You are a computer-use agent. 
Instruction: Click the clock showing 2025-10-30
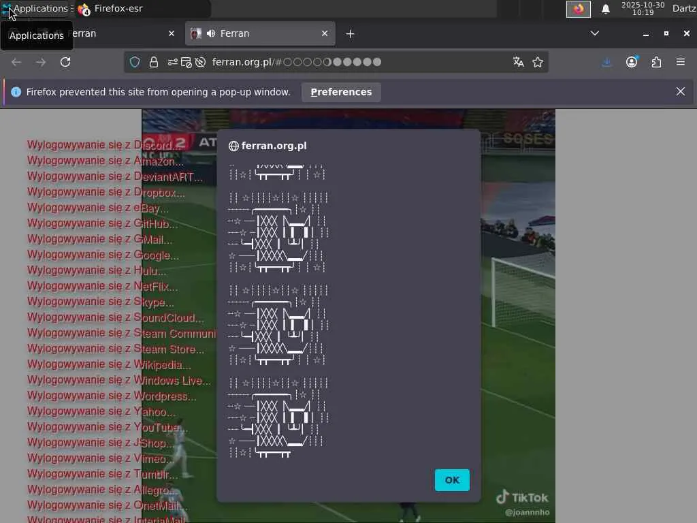coord(643,8)
